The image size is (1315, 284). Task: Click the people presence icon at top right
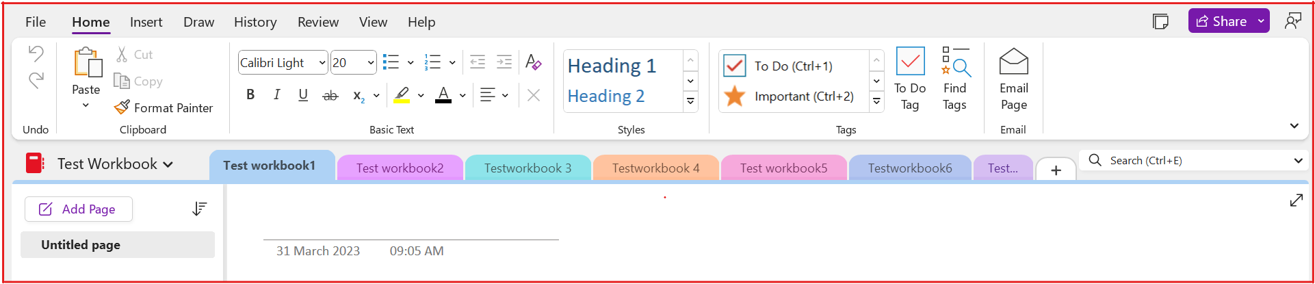pos(1292,21)
